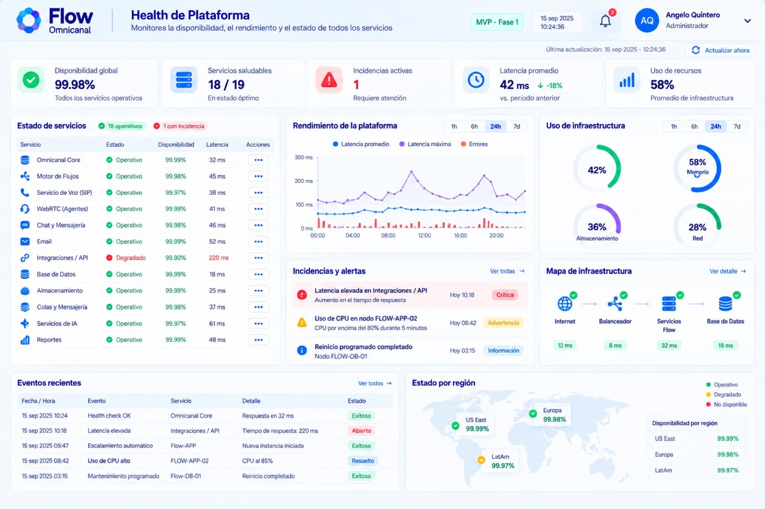Click the Email envelope icon
Viewport: 765px width, 509px height.
point(25,242)
